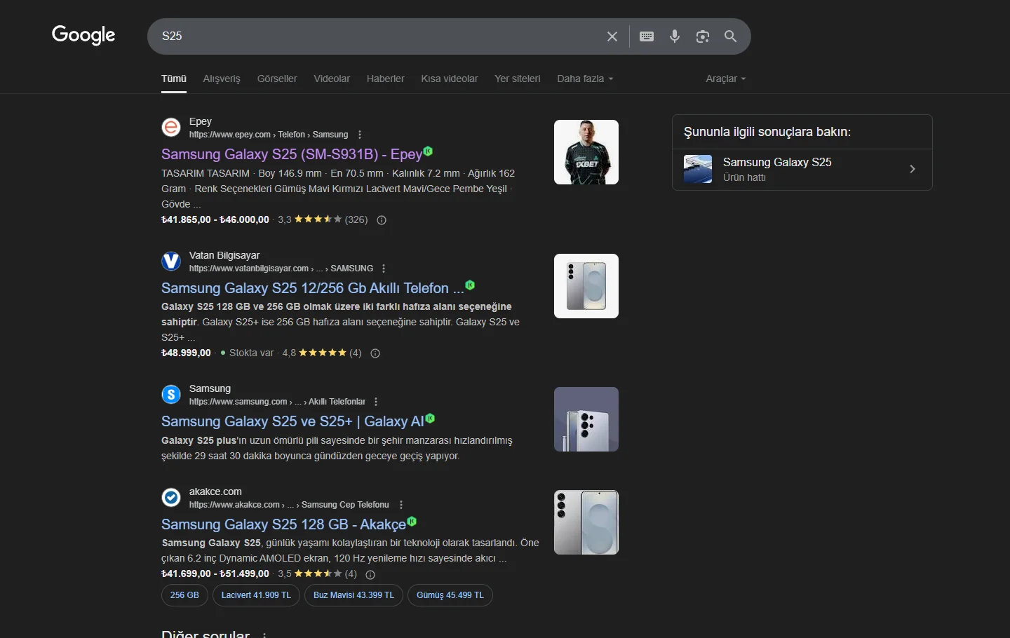Switch to the Alışveriş tab
The width and height of the screenshot is (1010, 638).
click(222, 79)
